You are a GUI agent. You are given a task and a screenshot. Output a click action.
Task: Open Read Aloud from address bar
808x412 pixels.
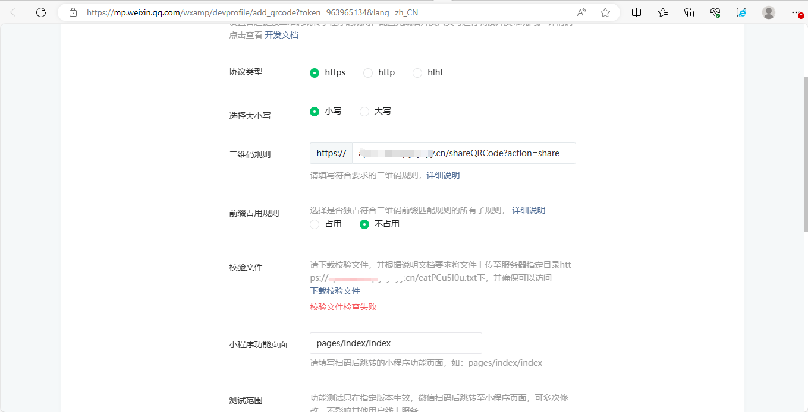581,12
